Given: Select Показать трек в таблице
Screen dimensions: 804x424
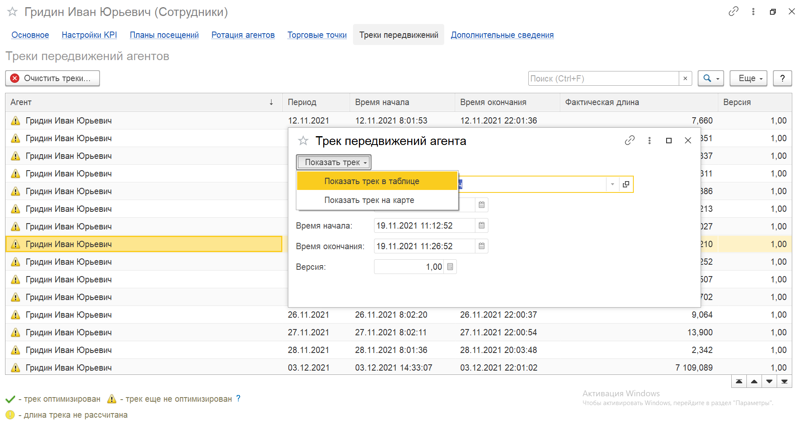Looking at the screenshot, I should click(x=372, y=181).
